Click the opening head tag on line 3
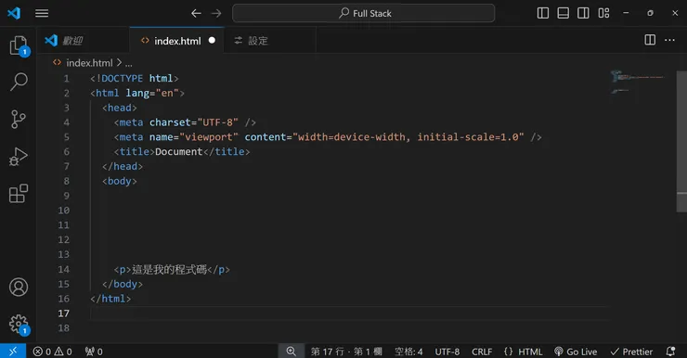This screenshot has height=358, width=687. click(120, 108)
